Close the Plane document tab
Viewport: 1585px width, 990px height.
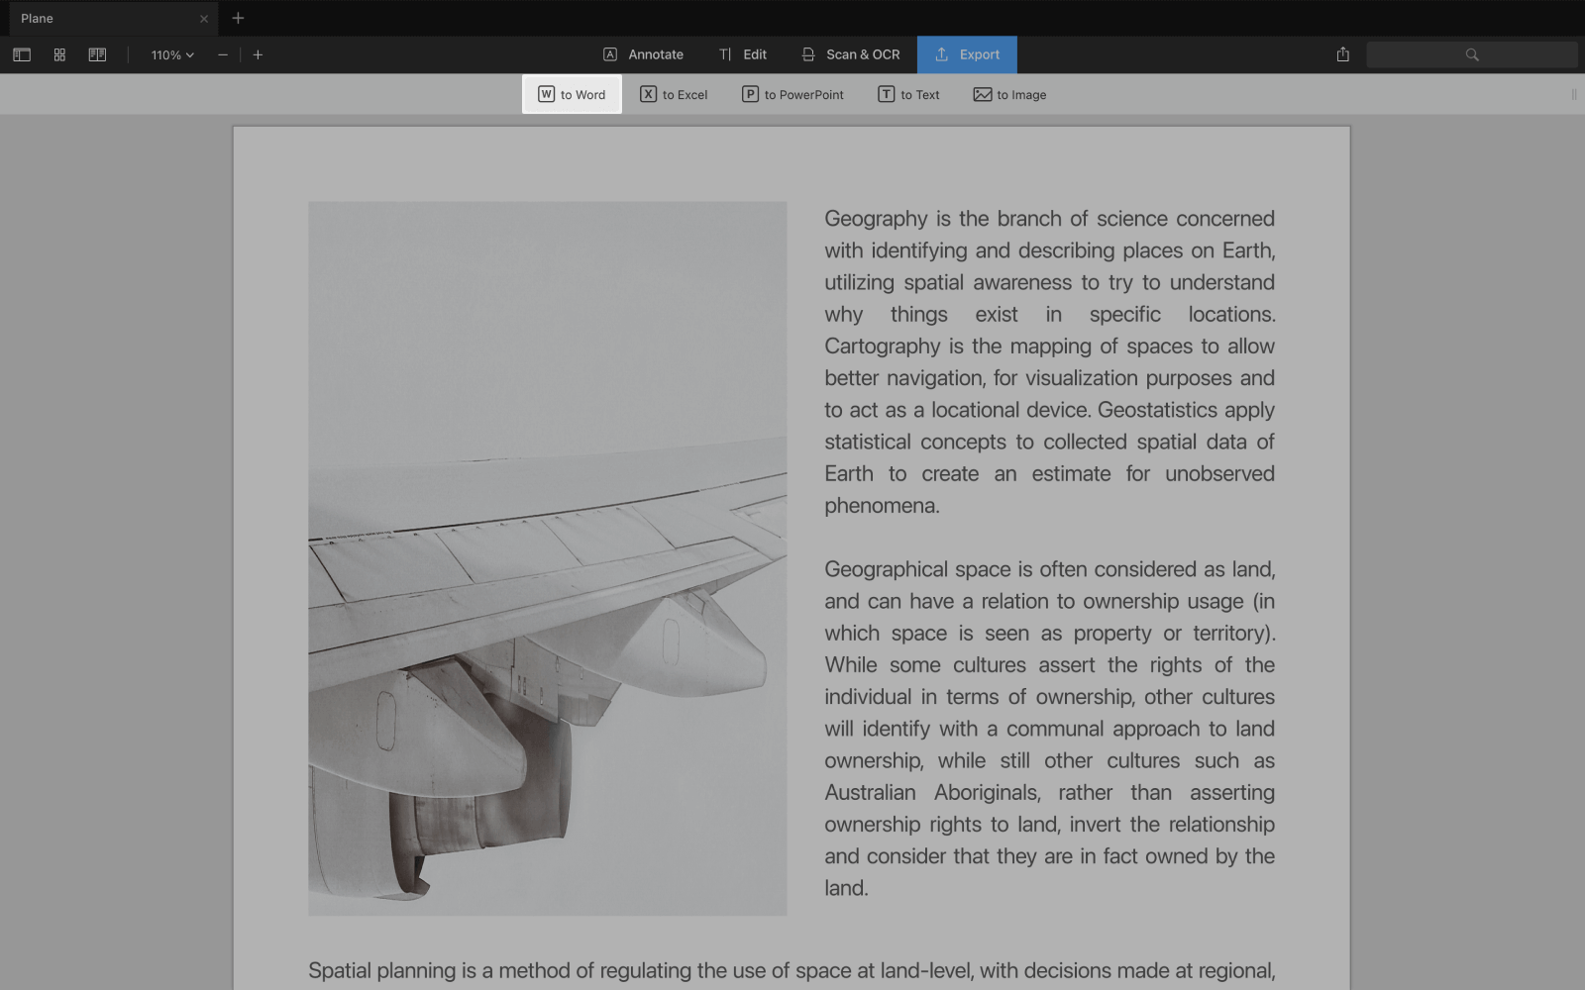(x=204, y=19)
